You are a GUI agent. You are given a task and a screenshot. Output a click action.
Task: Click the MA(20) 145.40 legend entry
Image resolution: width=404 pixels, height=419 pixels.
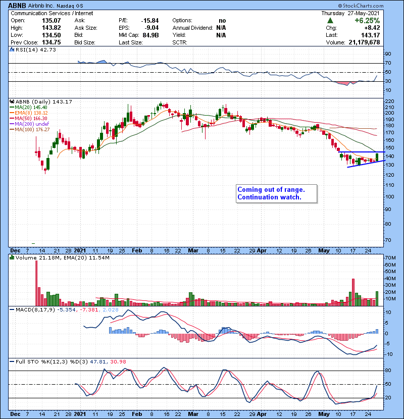[28, 108]
